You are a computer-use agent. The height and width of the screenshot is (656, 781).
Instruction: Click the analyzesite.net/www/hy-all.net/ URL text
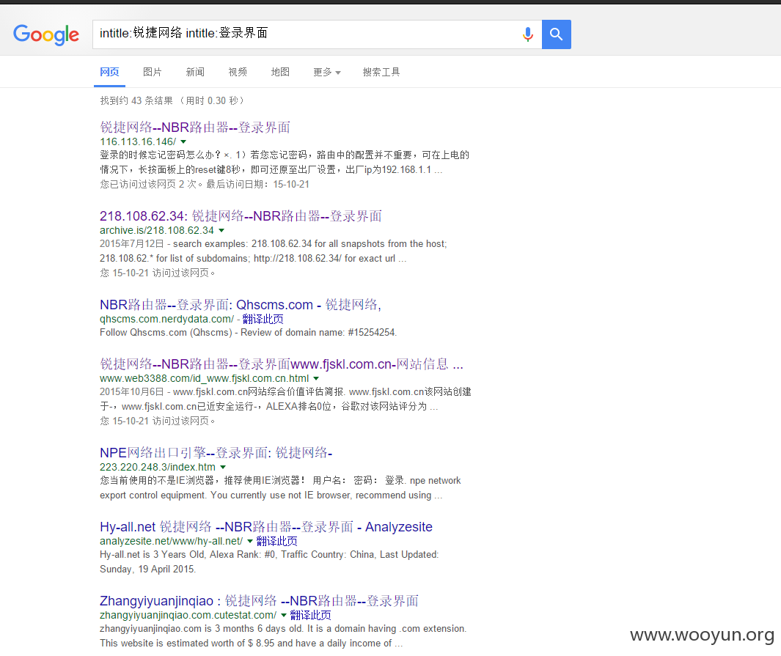point(171,541)
